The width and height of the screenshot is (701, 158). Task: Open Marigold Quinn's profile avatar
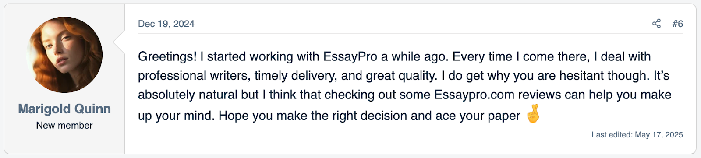[x=64, y=55]
